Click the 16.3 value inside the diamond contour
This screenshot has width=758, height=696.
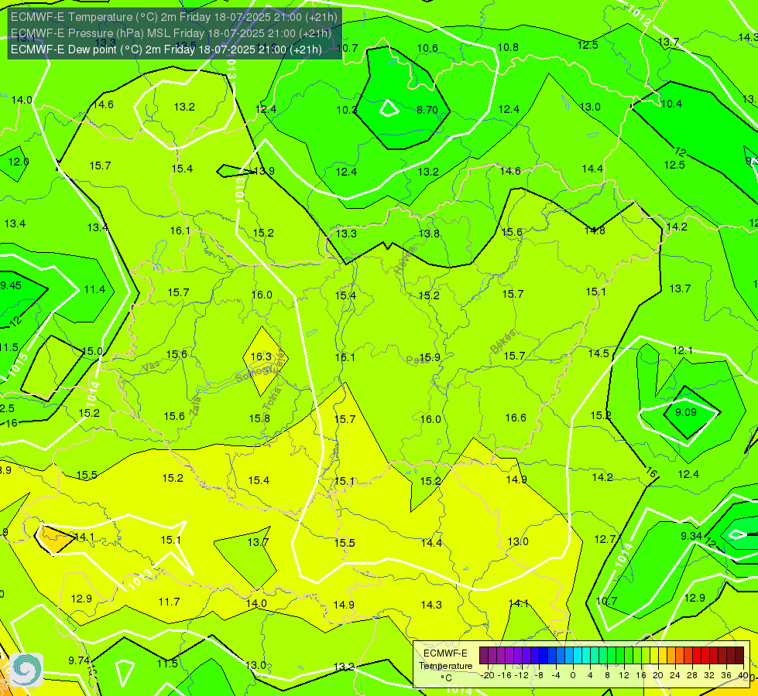click(x=261, y=357)
